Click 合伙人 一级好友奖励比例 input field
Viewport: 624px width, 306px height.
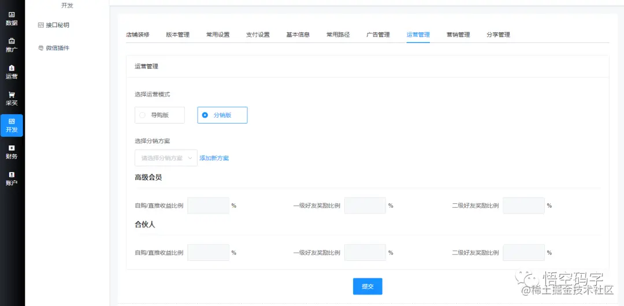[x=365, y=253]
